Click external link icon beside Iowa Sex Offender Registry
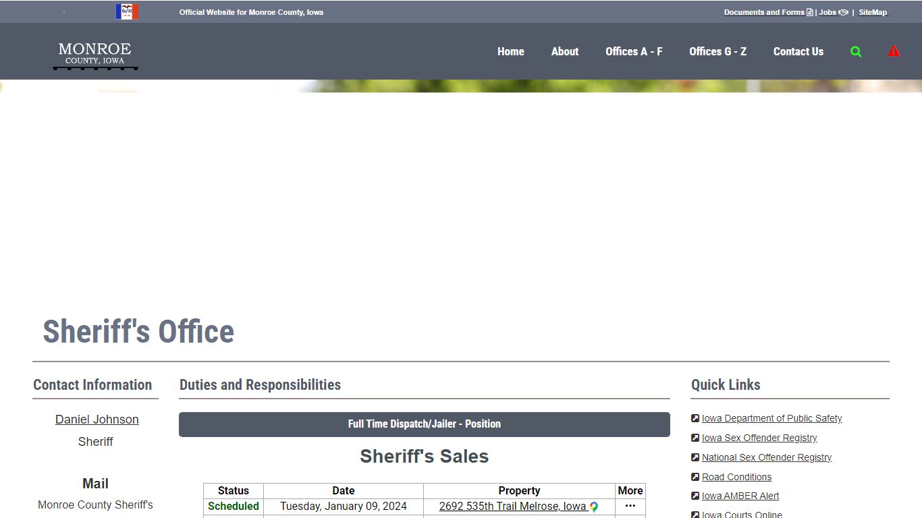 (x=695, y=438)
